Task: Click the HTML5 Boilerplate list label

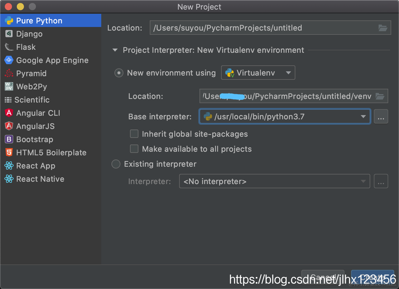Action: [x=51, y=153]
